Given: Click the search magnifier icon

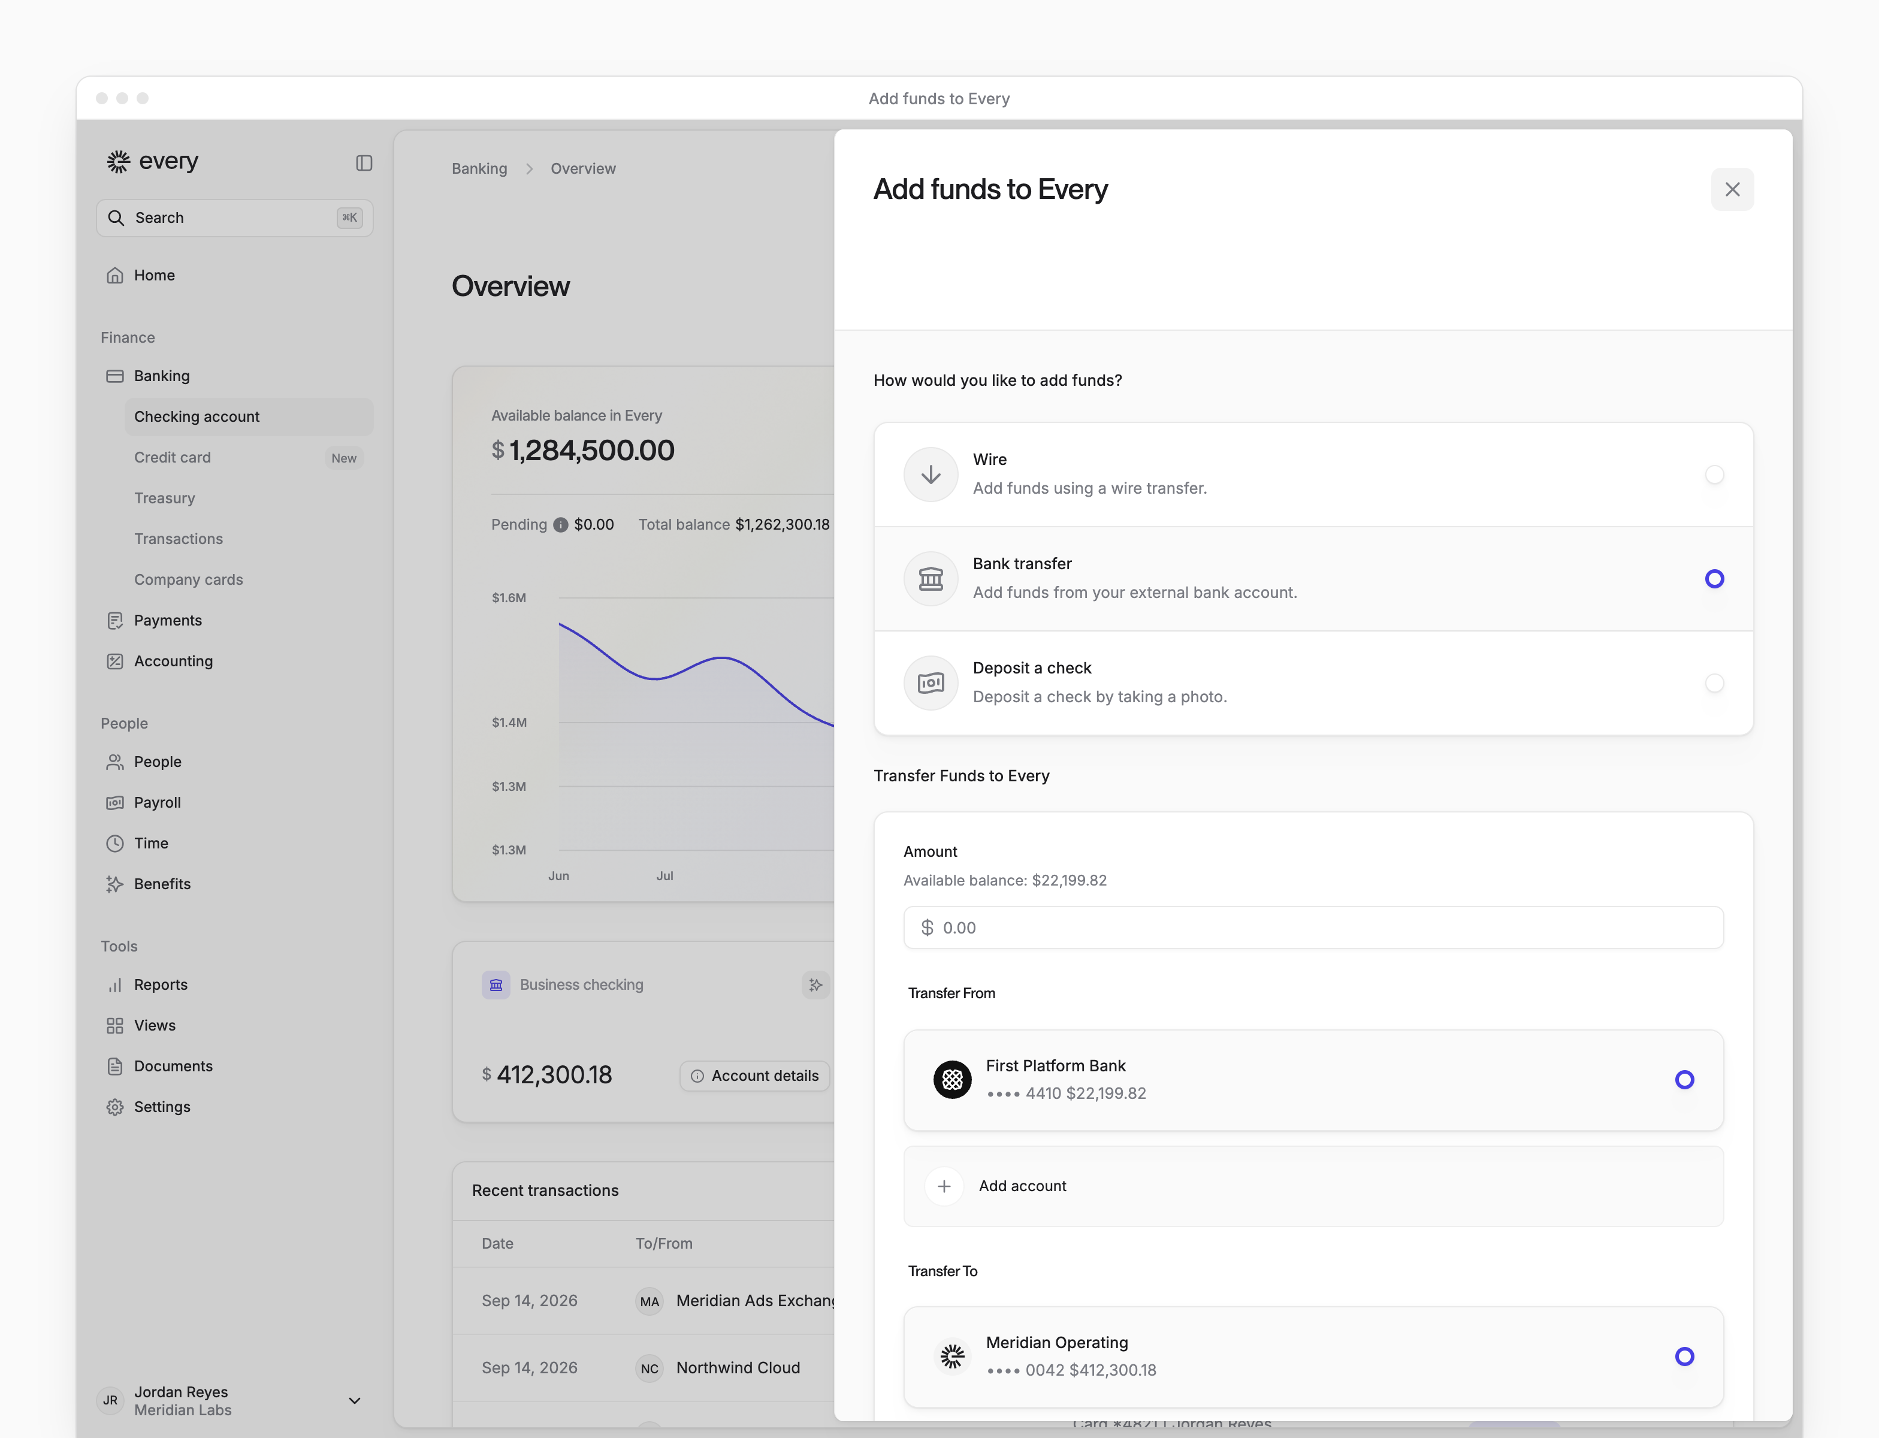Looking at the screenshot, I should click(x=116, y=217).
